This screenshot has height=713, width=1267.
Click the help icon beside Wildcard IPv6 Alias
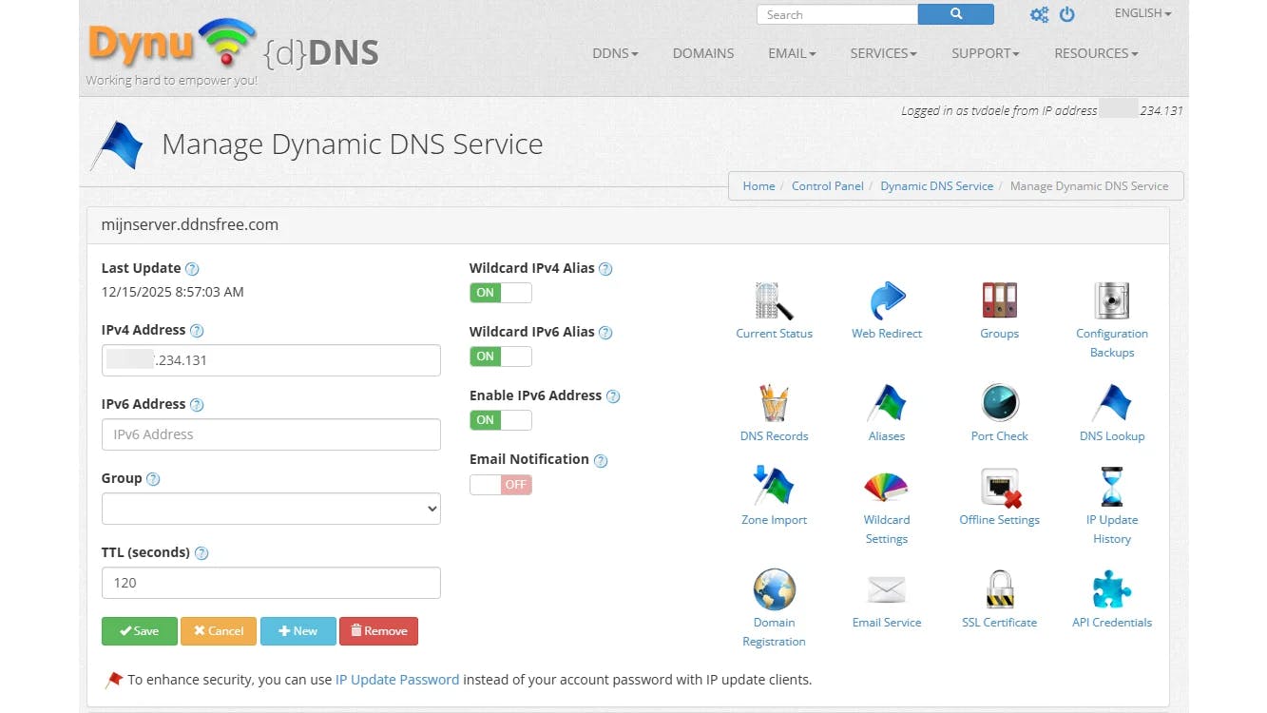[x=605, y=333]
